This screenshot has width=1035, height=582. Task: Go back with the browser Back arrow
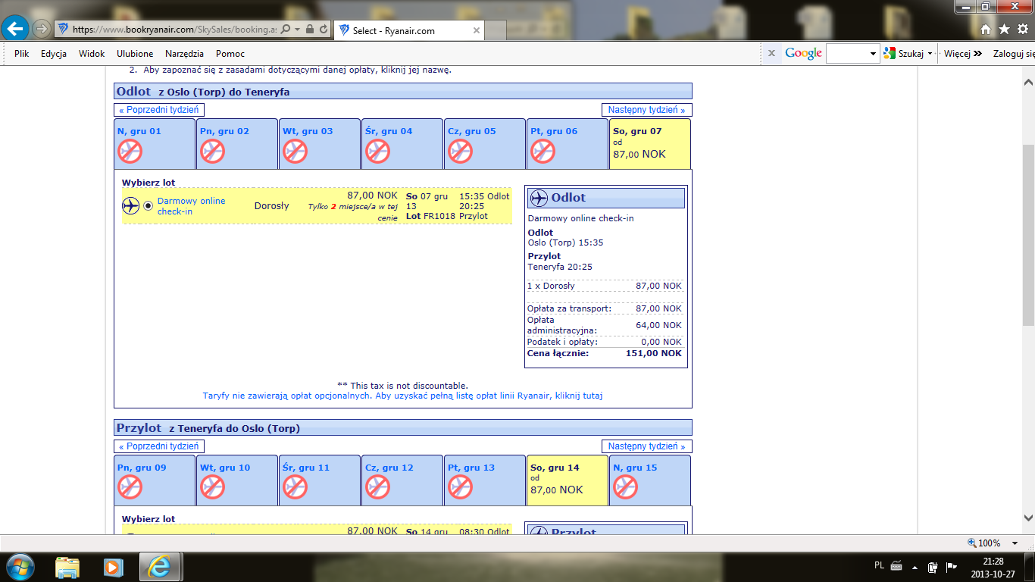coord(15,29)
